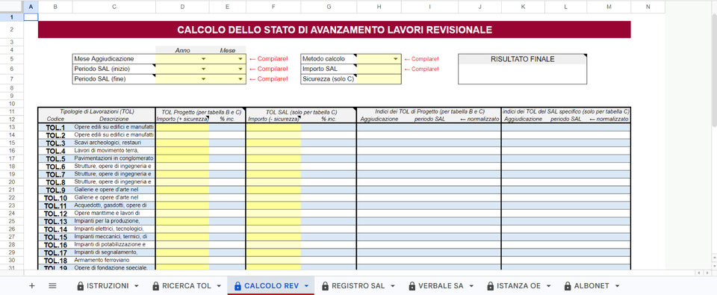
Task: Expand ISTRUZIONI tab options arrow
Action: (x=136, y=286)
